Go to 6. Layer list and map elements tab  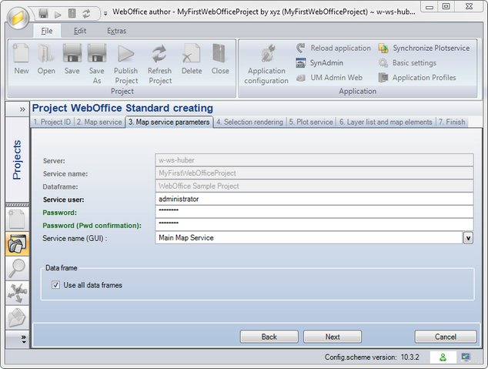pos(386,122)
